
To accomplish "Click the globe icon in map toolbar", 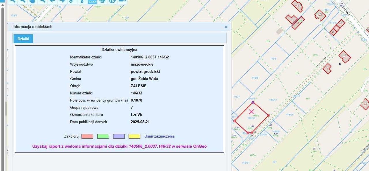I will click(112, 1).
